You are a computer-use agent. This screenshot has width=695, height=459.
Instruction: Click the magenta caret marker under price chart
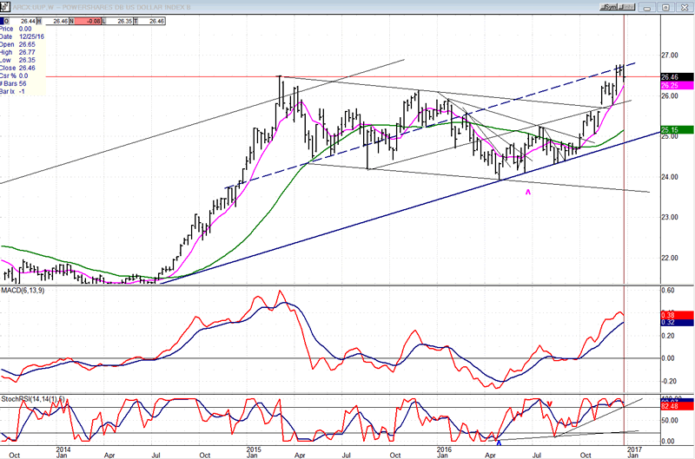click(528, 192)
